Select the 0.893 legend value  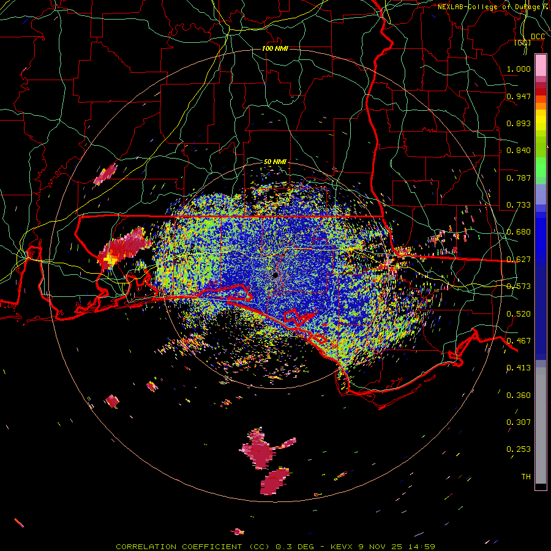coord(519,123)
